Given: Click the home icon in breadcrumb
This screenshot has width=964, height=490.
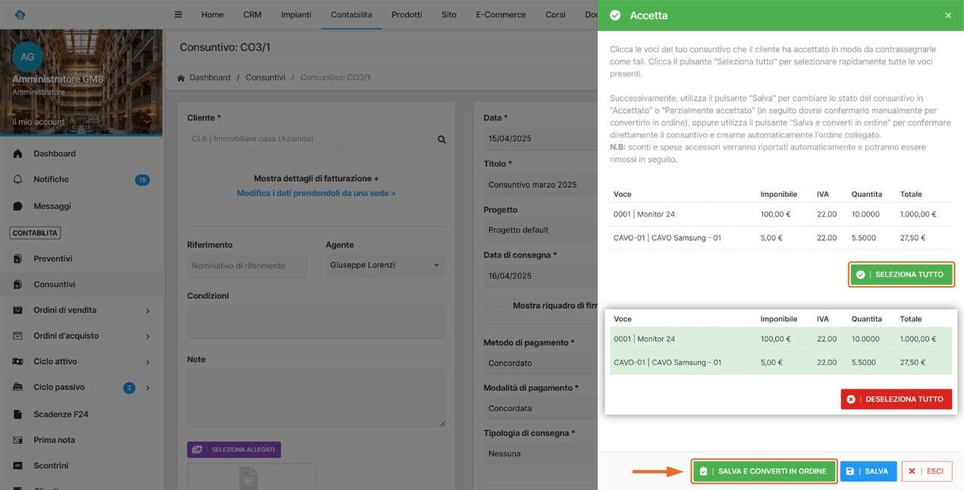Looking at the screenshot, I should click(x=181, y=78).
